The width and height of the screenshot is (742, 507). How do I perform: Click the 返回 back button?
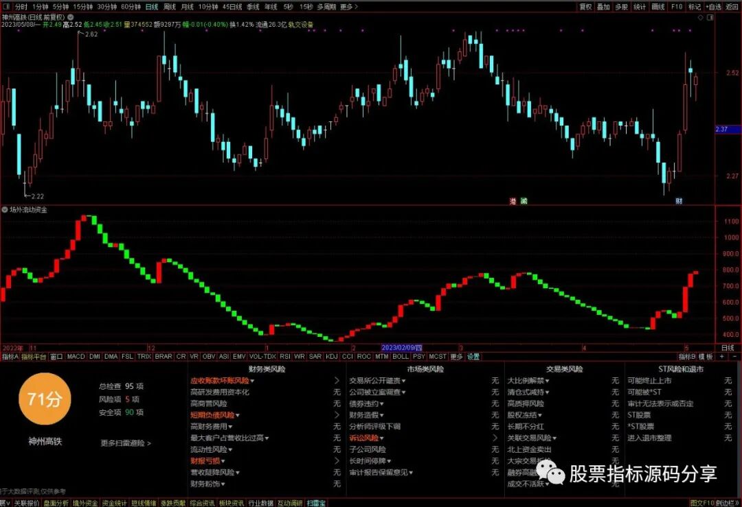(732, 7)
